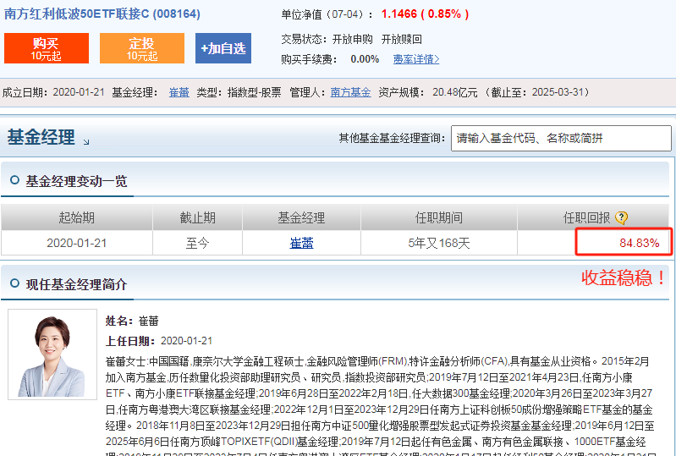Add fund via +加自选 button
This screenshot has height=456, width=676.
point(223,48)
